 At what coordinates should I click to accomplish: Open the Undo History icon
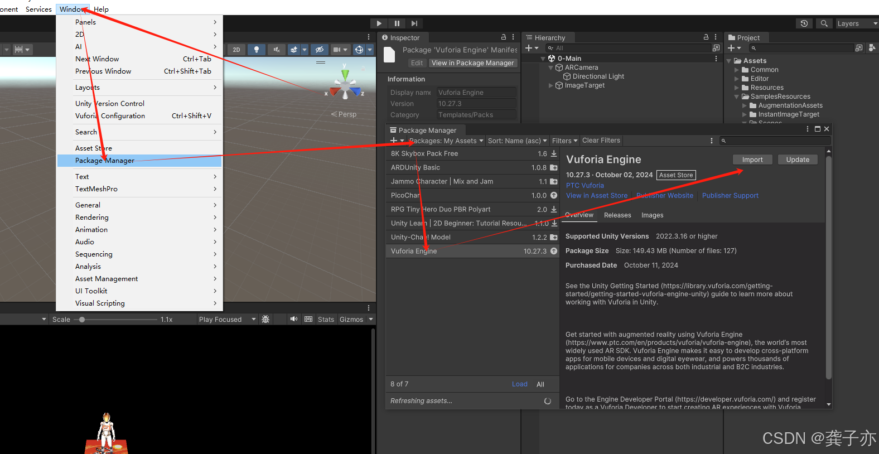pos(804,23)
